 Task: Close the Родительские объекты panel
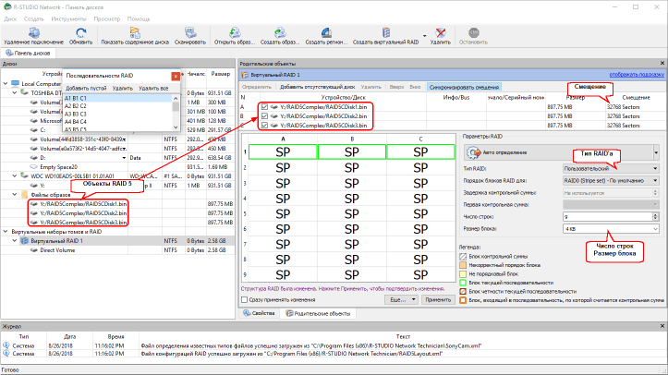pyautogui.click(x=662, y=63)
